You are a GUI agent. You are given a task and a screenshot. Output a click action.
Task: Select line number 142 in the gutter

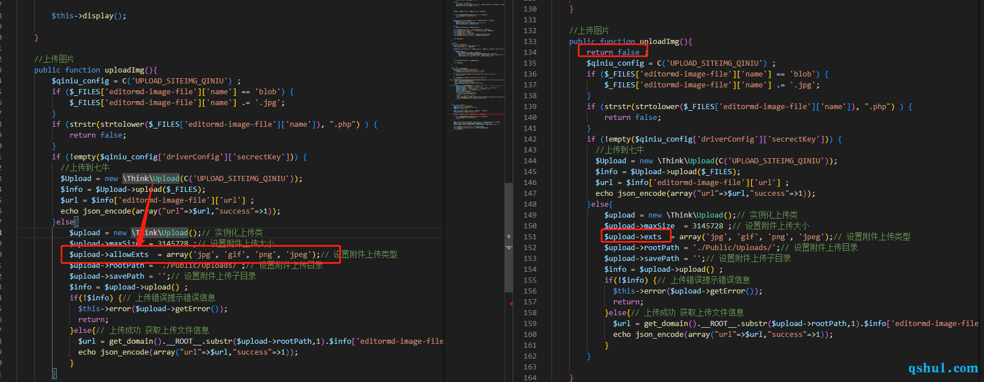[530, 139]
